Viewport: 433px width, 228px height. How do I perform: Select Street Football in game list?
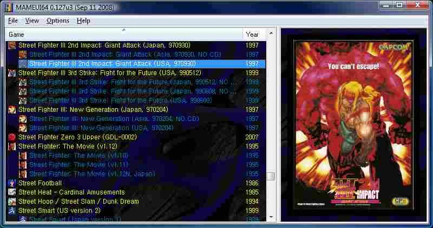tap(40, 183)
